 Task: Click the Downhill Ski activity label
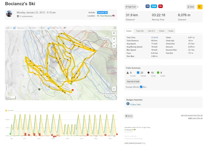tap(102, 13)
